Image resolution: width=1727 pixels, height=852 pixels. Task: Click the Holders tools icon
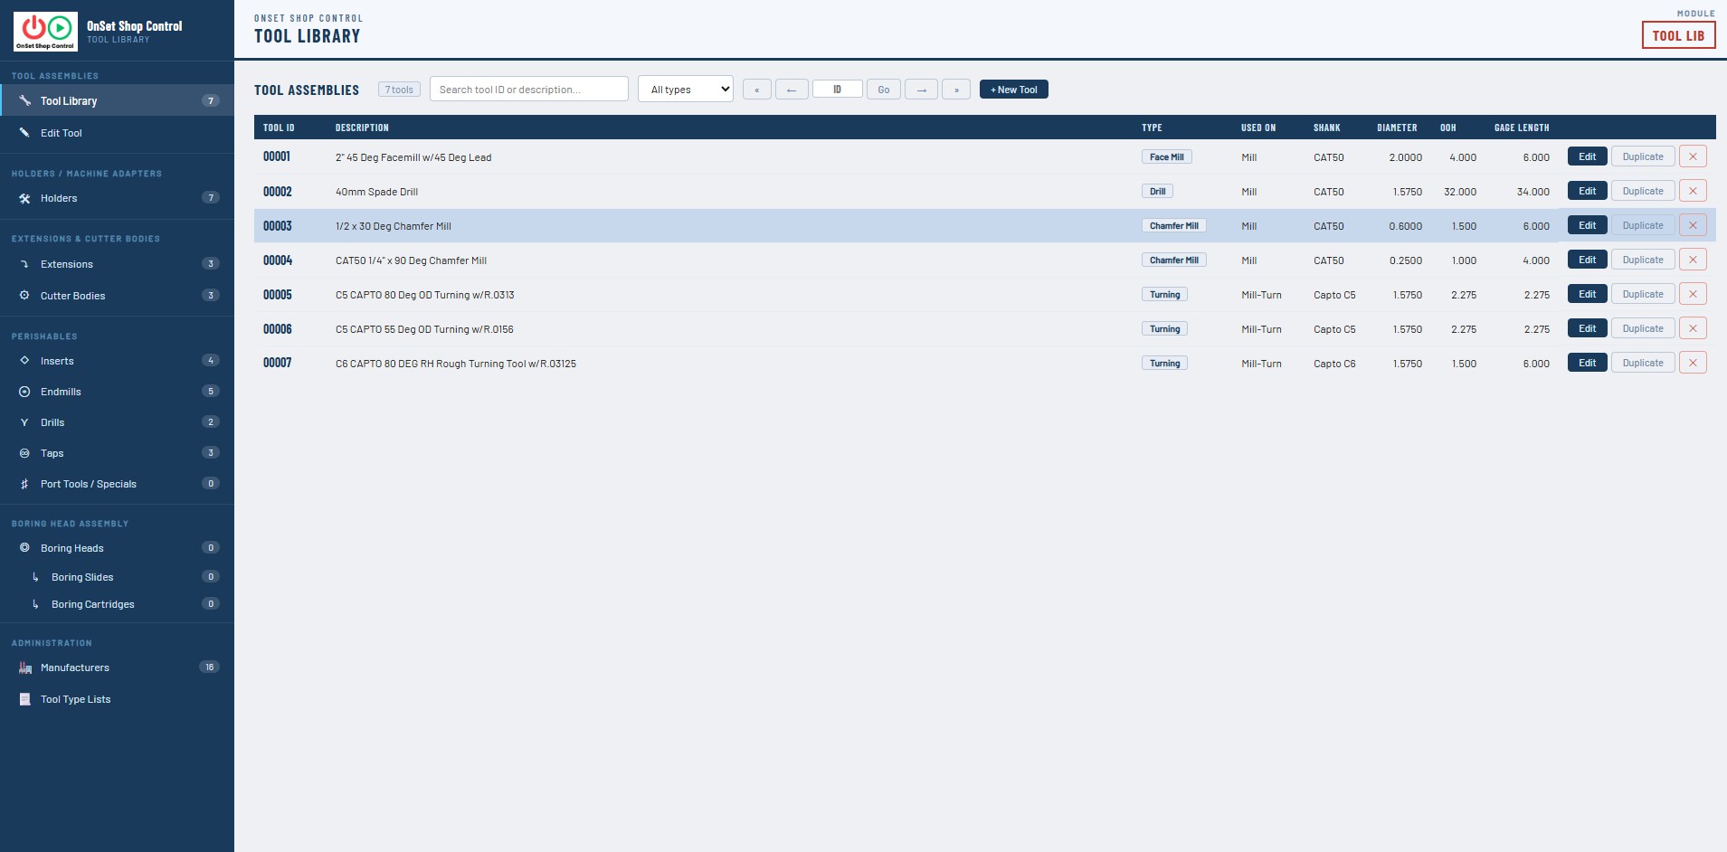pos(24,198)
